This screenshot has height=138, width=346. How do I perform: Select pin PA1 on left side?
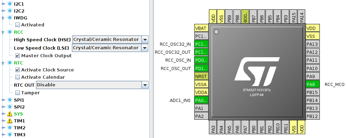tap(201, 108)
